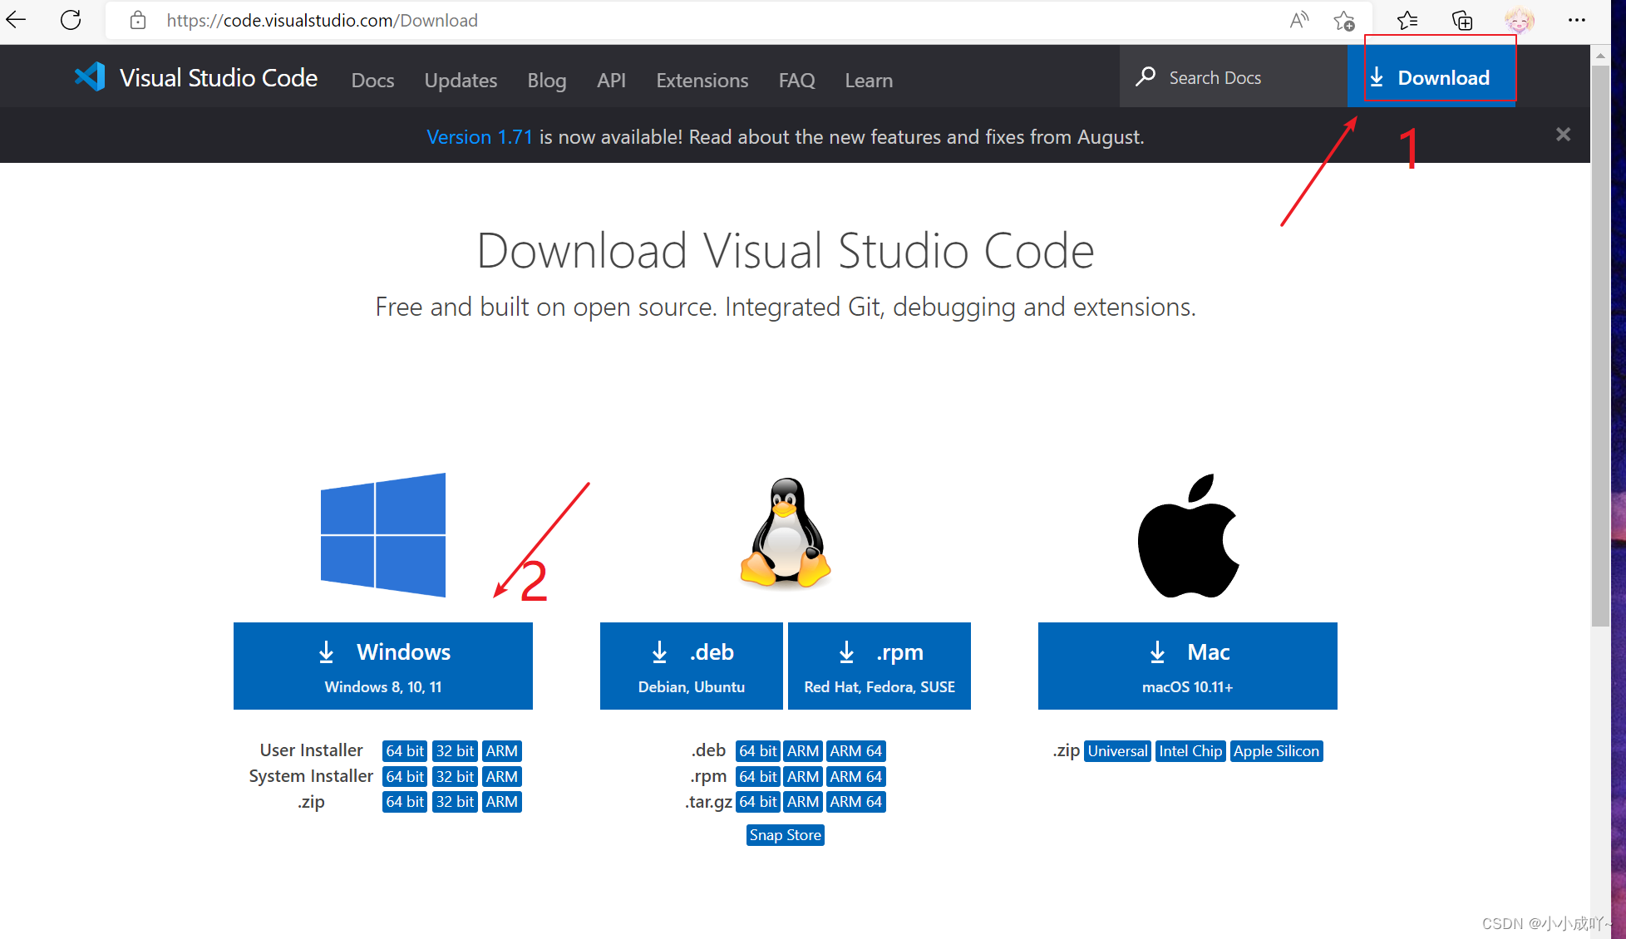1626x939 pixels.
Task: Click the site lock icon in address bar
Action: coord(138,20)
